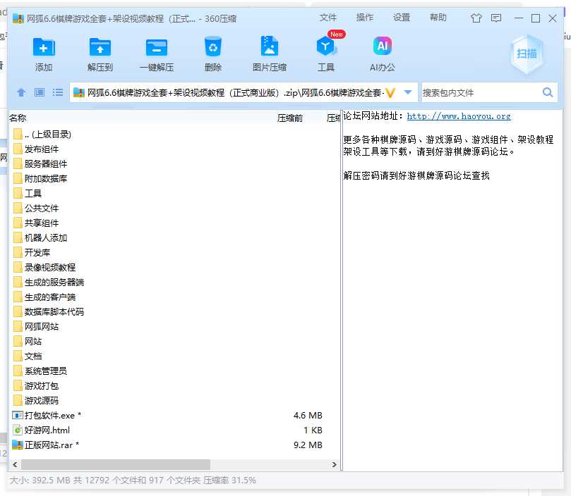Open the skin (shirt) icon in title bar

tap(476, 18)
